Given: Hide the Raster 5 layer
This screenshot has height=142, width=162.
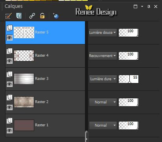Looking at the screenshot, I should [x=9, y=38].
